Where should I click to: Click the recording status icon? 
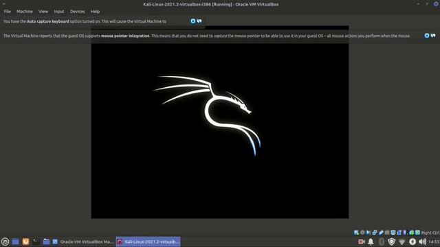pyautogui.click(x=399, y=233)
